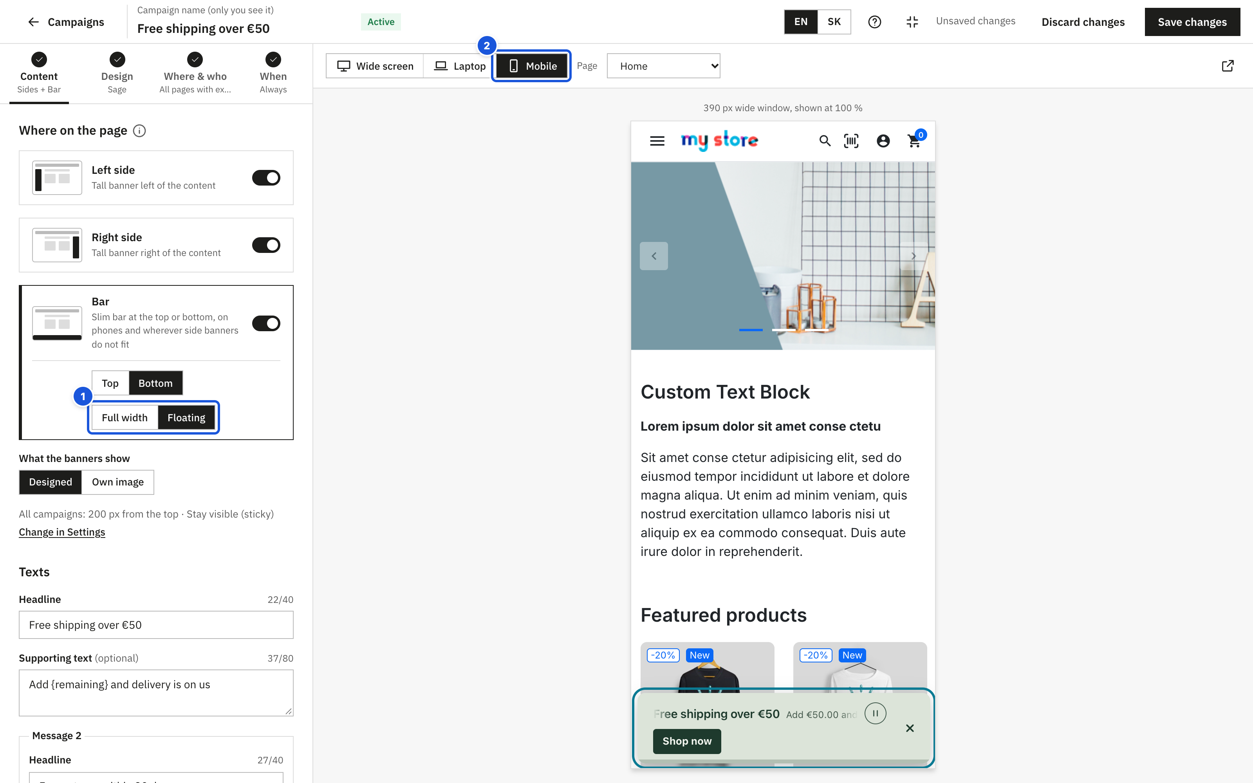
Task: Go to previous slide in hero carousel
Action: click(654, 256)
